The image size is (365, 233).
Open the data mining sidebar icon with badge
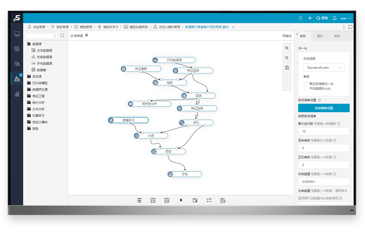coord(17,78)
